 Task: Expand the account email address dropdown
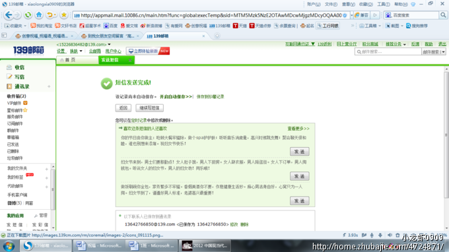[x=109, y=45]
